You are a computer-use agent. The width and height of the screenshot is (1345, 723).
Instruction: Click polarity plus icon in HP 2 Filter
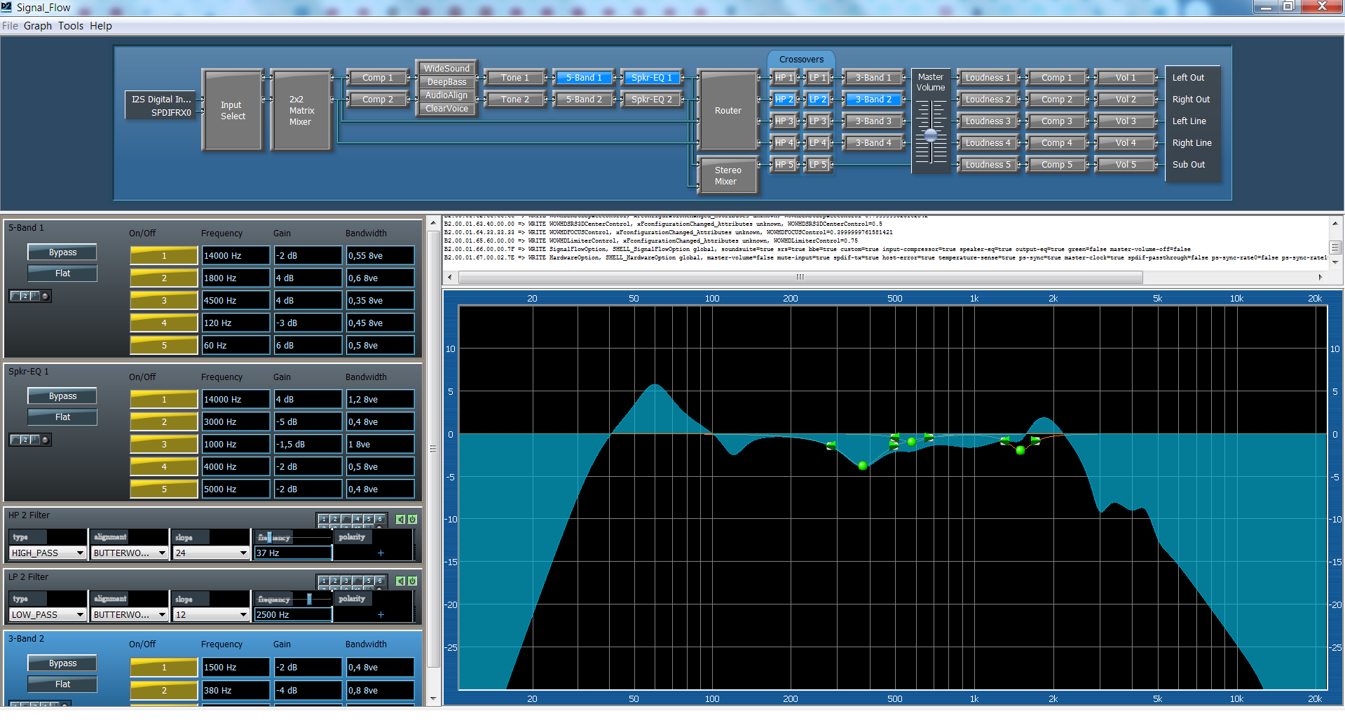381,553
